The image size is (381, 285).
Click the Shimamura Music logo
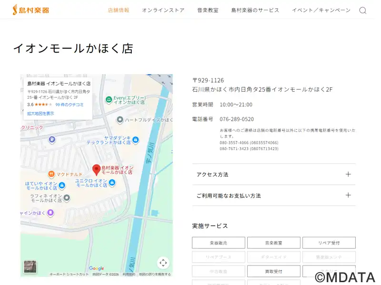click(x=31, y=9)
